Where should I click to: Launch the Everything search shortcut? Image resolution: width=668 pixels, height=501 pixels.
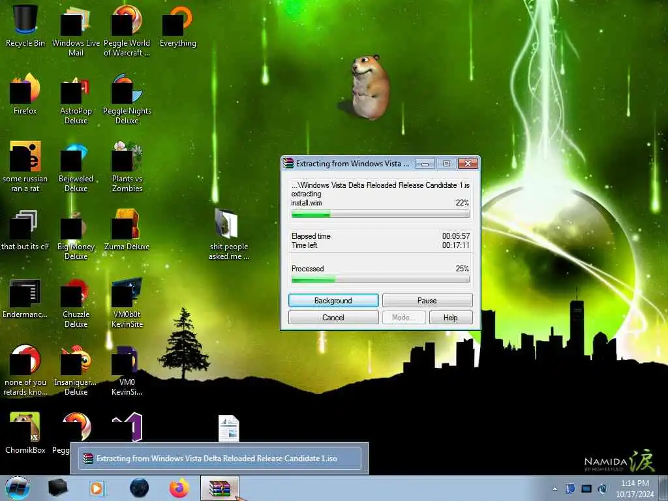177,25
